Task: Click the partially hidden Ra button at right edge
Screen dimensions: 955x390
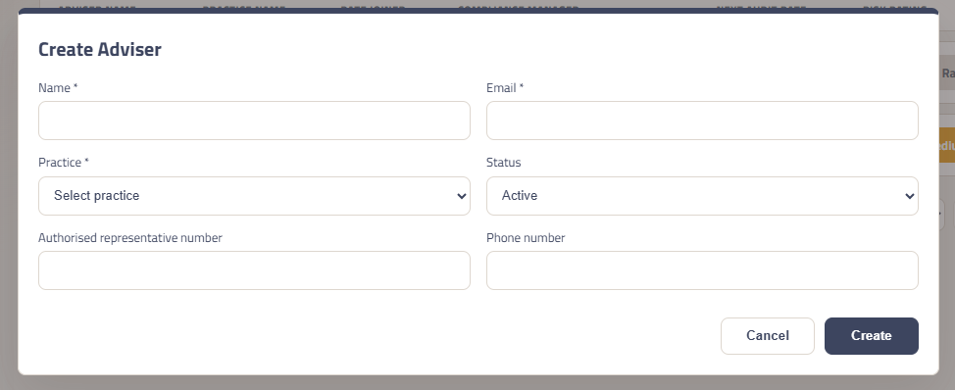Action: pos(947,73)
